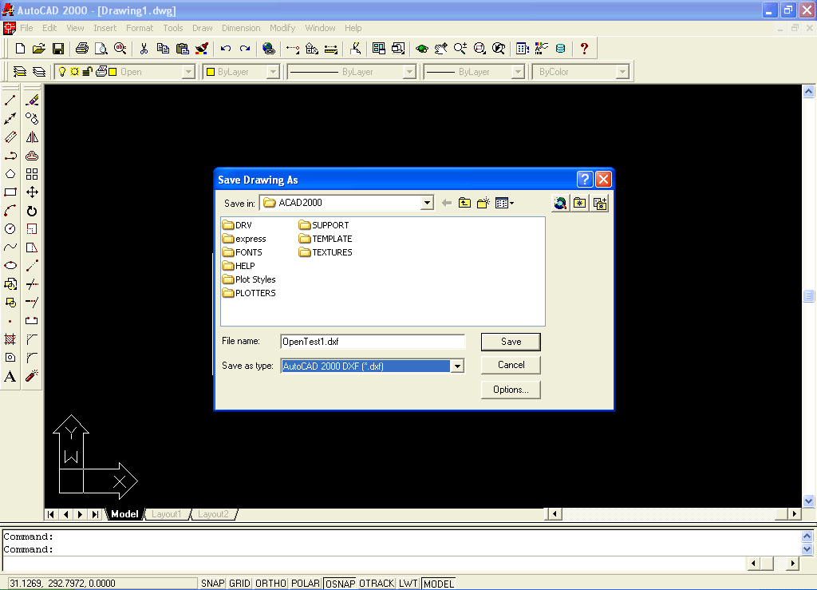Viewport: 817px width, 590px height.
Task: Click the File name input field
Action: 372,342
